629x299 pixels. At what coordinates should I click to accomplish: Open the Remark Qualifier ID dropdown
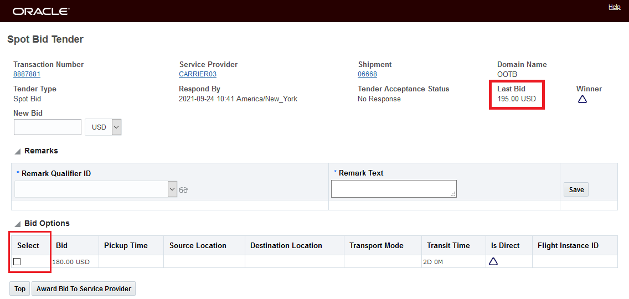pyautogui.click(x=172, y=189)
